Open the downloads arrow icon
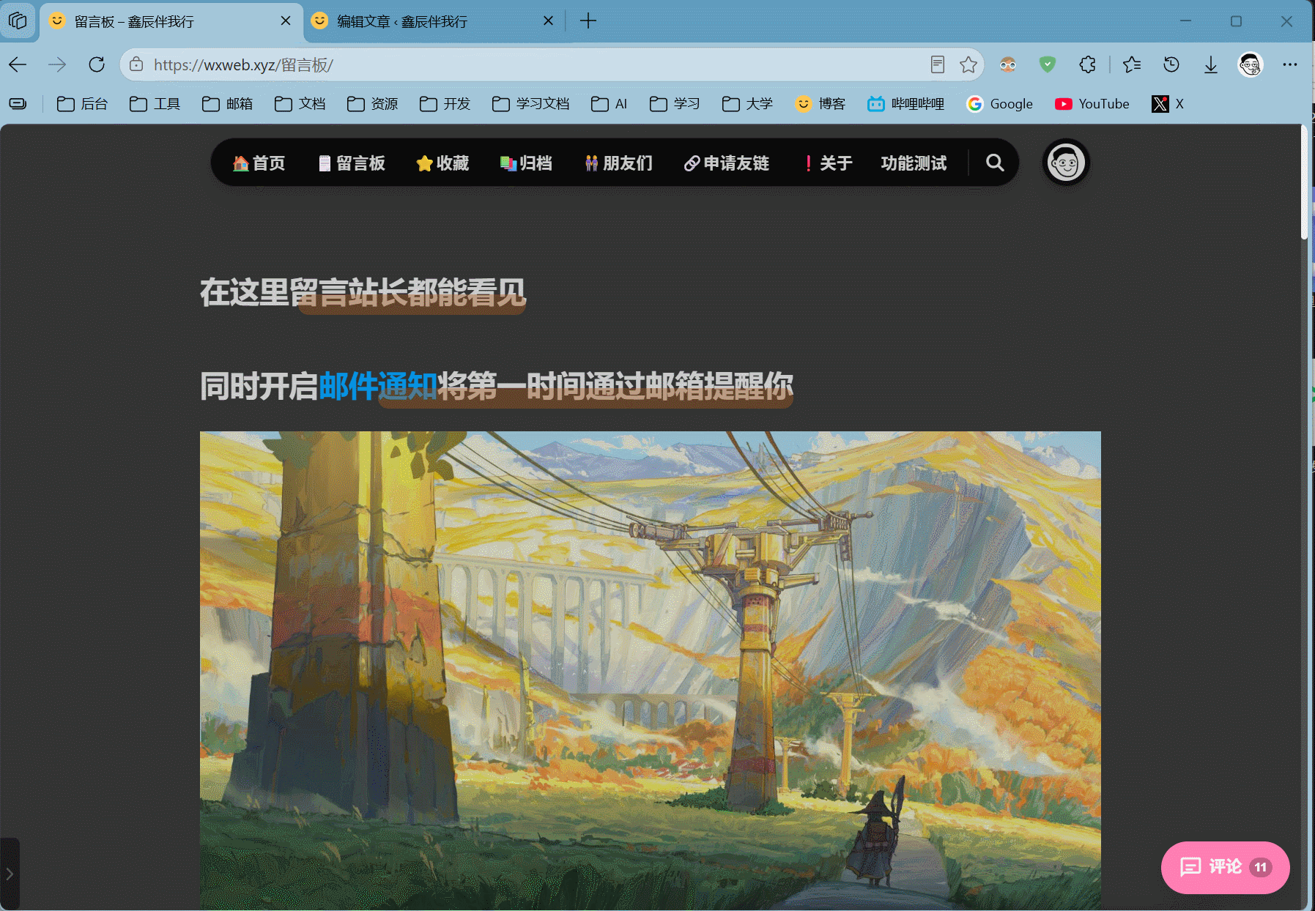The width and height of the screenshot is (1315, 911). tap(1211, 64)
